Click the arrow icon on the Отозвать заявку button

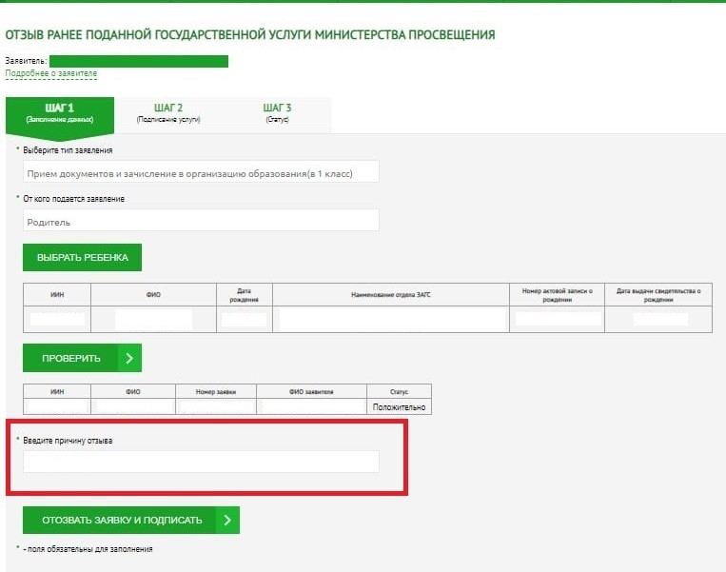click(227, 520)
